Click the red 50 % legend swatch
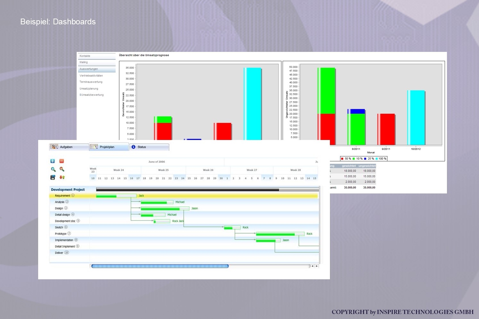The height and width of the screenshot is (319, 479). coord(342,159)
